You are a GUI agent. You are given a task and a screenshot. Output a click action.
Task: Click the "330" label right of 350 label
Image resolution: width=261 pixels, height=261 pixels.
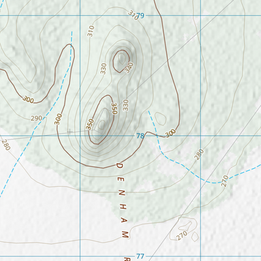(x=126, y=105)
